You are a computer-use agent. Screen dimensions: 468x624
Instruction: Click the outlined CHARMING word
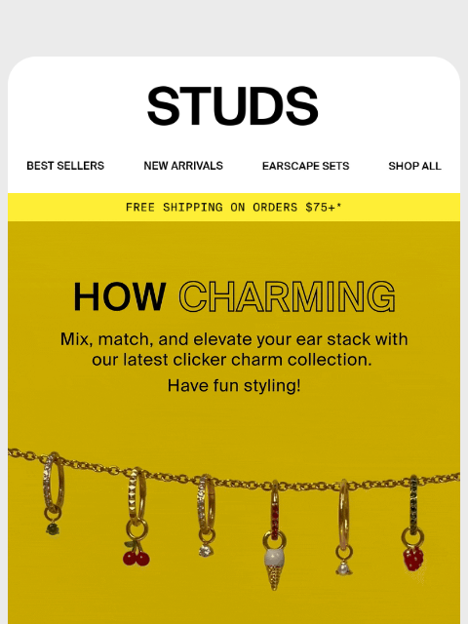[x=287, y=296]
